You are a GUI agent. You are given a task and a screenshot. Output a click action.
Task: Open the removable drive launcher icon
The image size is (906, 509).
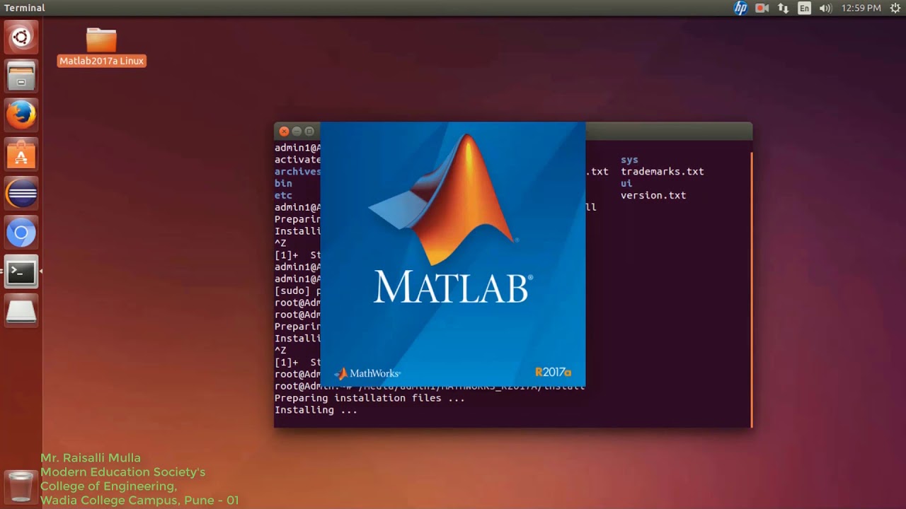pyautogui.click(x=21, y=310)
